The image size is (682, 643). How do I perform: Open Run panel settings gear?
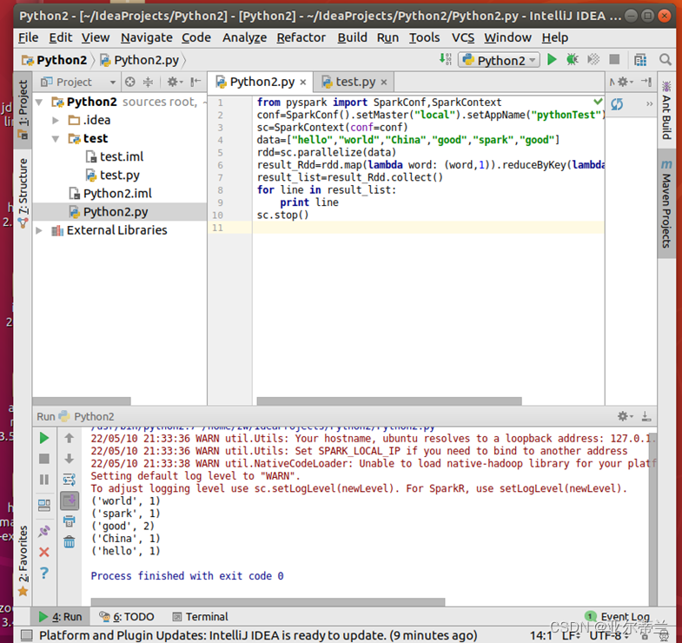tap(625, 416)
